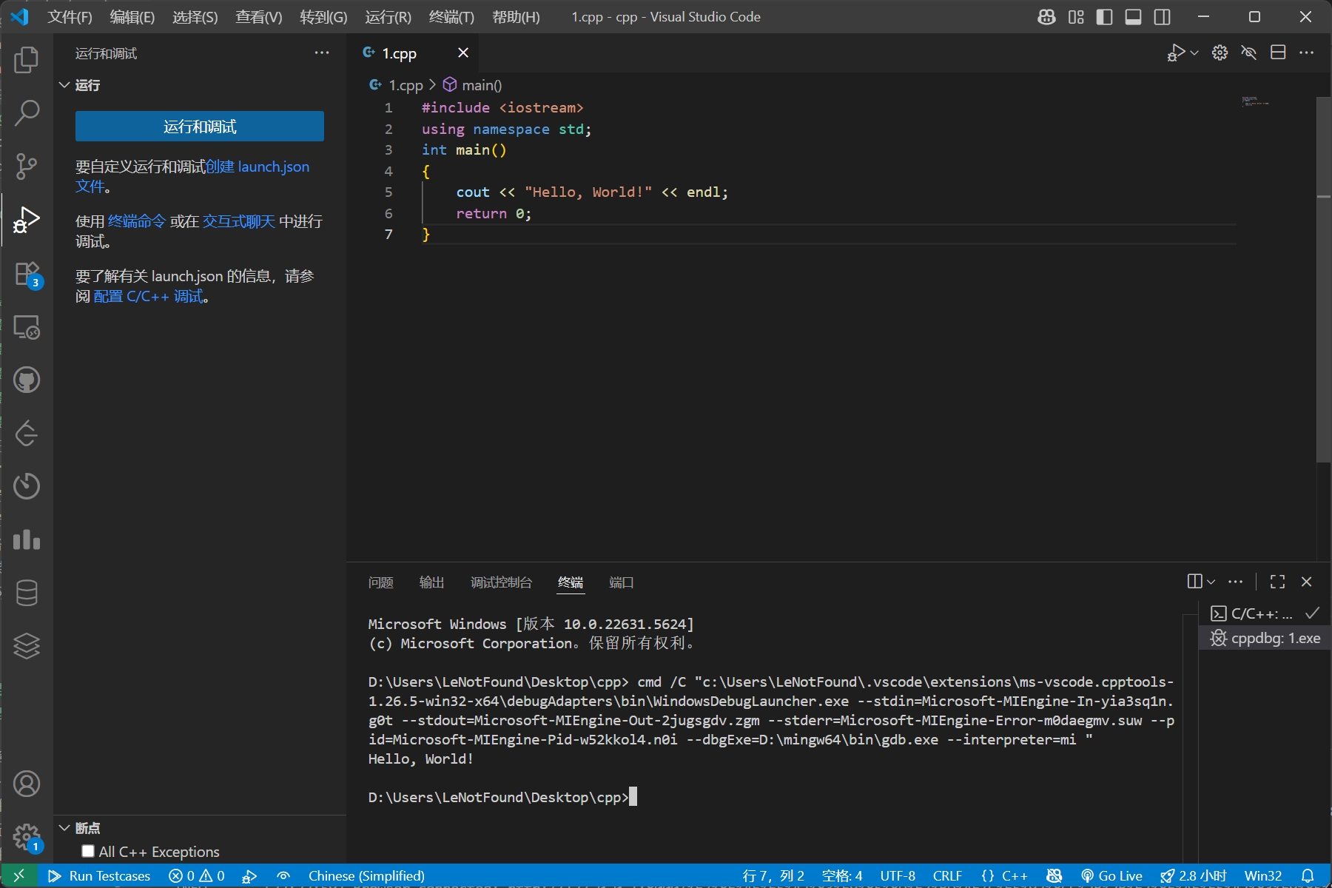Viewport: 1332px width, 888px height.
Task: Open the Extensions view with badge
Action: 27,274
